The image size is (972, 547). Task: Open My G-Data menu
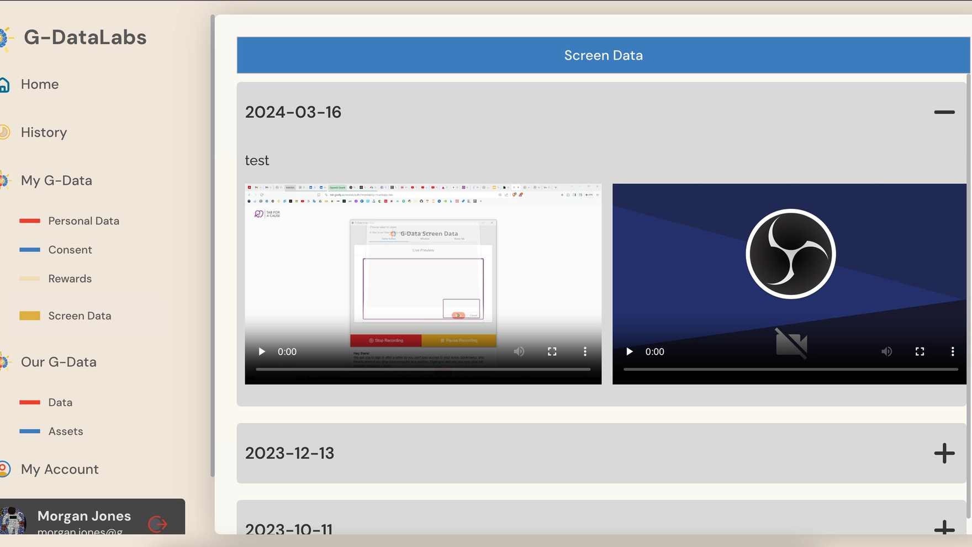click(x=56, y=180)
